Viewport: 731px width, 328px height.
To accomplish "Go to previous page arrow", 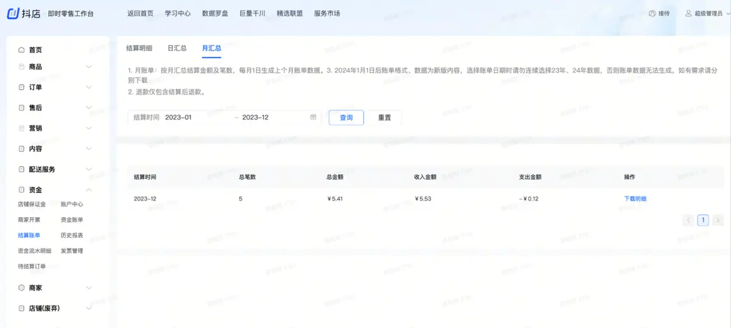I will [x=688, y=220].
